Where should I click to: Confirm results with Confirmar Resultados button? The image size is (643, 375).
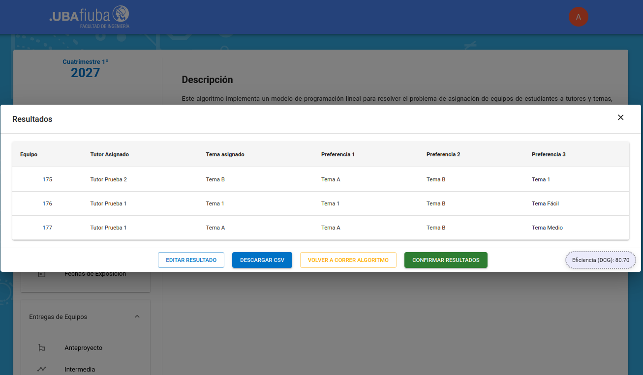tap(446, 260)
